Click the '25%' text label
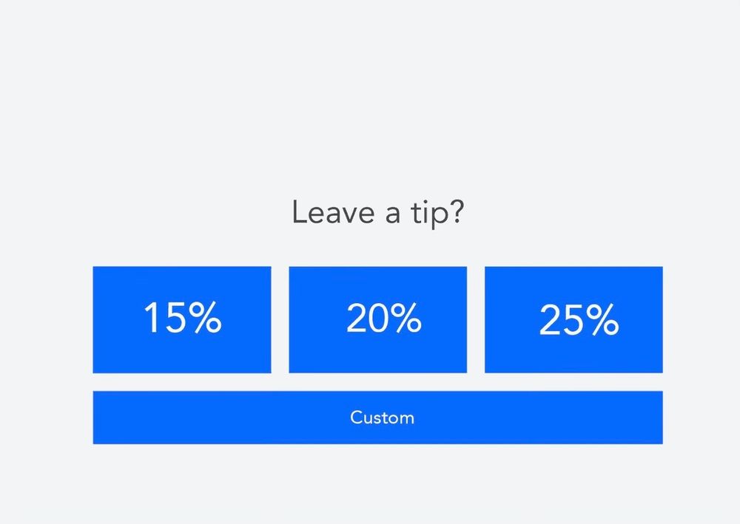The height and width of the screenshot is (524, 740). pyautogui.click(x=579, y=319)
